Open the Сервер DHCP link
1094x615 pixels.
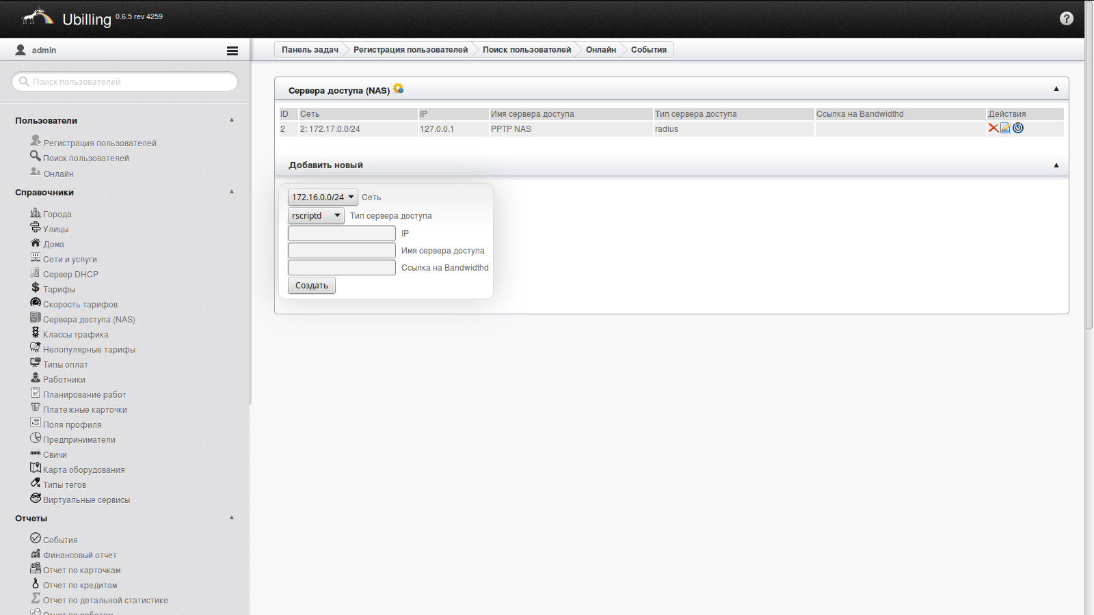pyautogui.click(x=70, y=275)
